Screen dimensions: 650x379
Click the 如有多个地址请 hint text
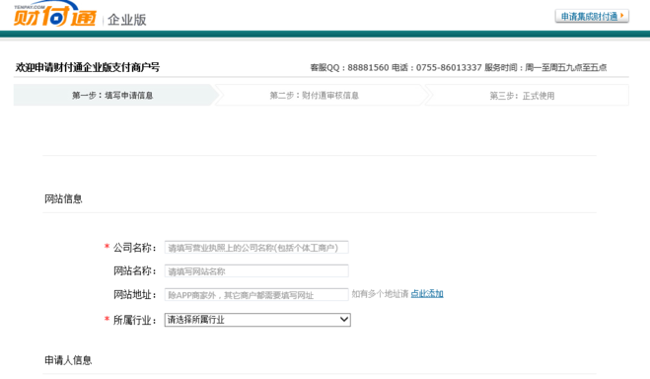[x=380, y=294]
